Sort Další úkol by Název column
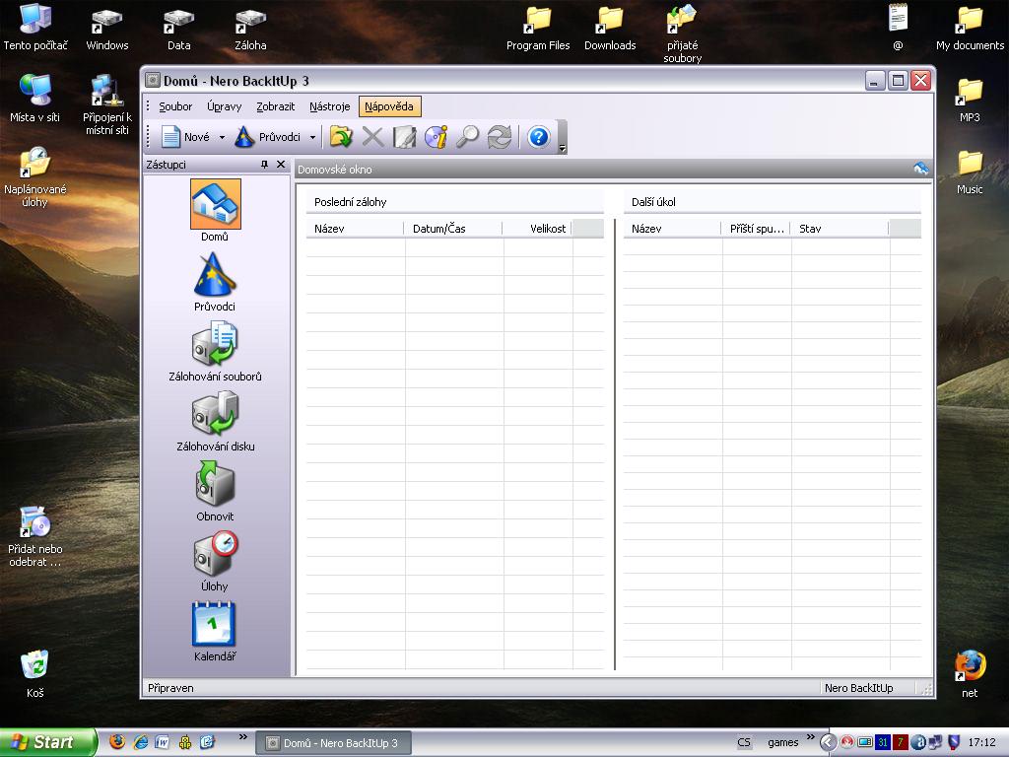 click(672, 229)
